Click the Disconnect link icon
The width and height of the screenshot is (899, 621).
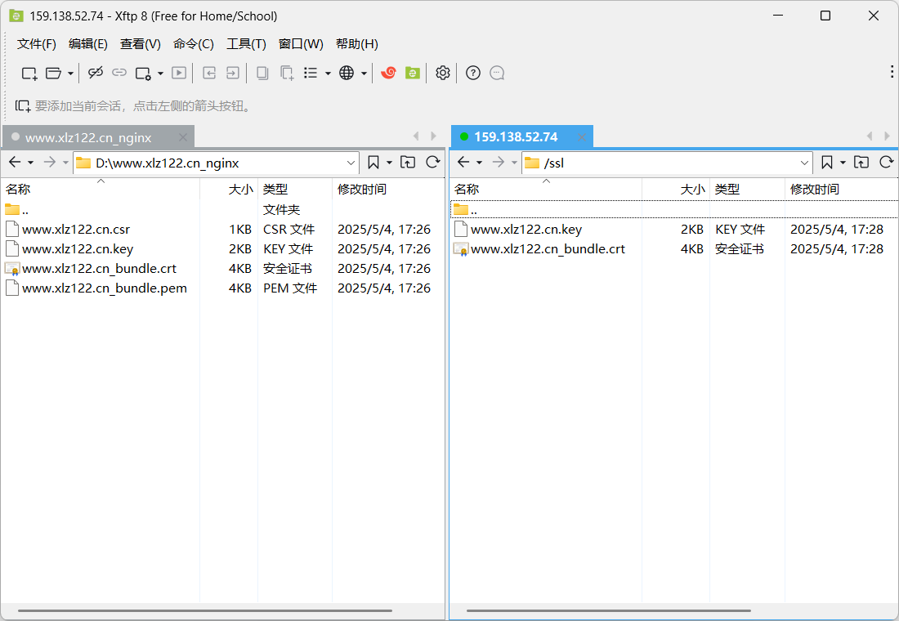point(95,72)
